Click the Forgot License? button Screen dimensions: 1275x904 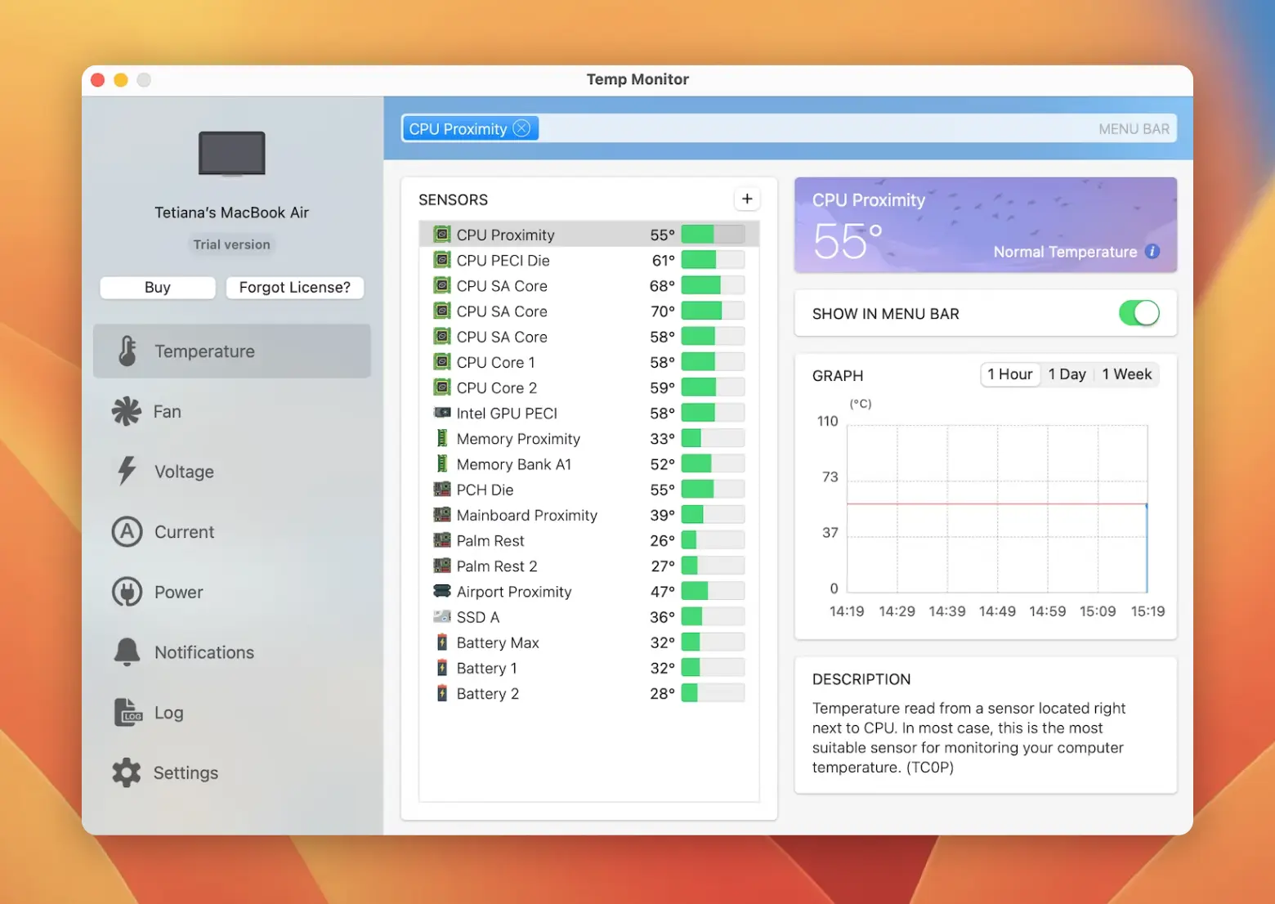(x=294, y=287)
